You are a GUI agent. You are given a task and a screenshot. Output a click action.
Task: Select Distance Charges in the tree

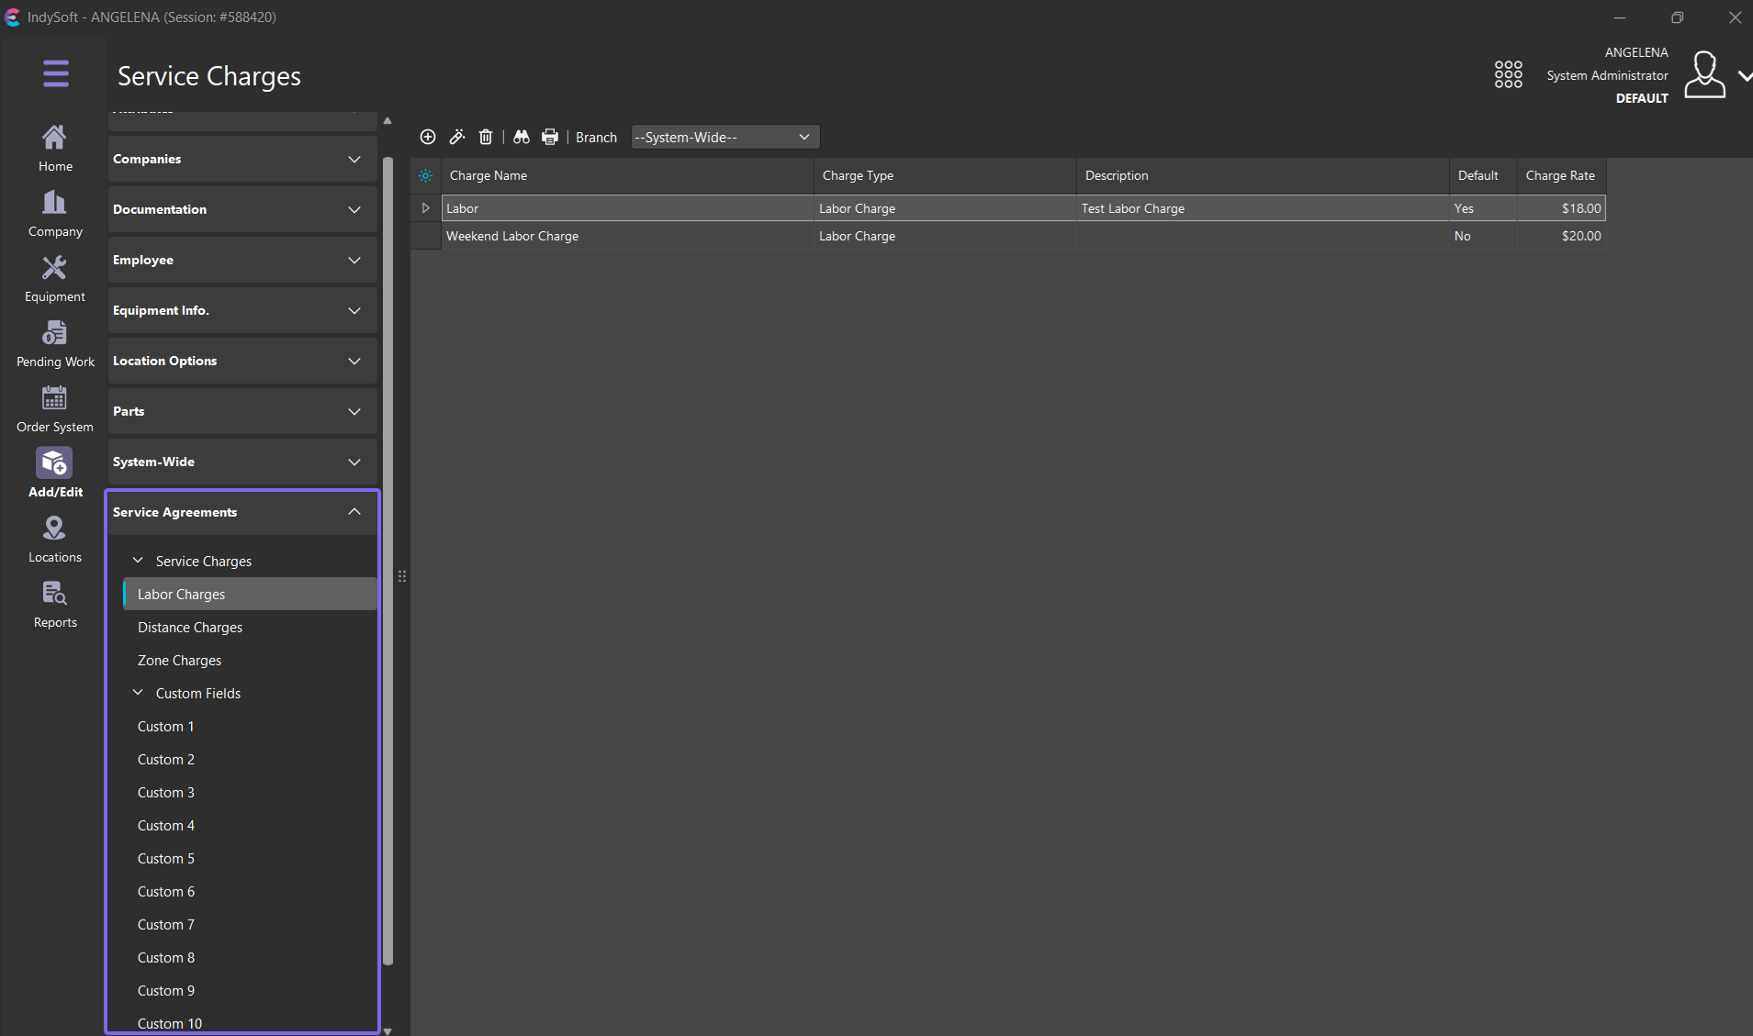point(190,628)
